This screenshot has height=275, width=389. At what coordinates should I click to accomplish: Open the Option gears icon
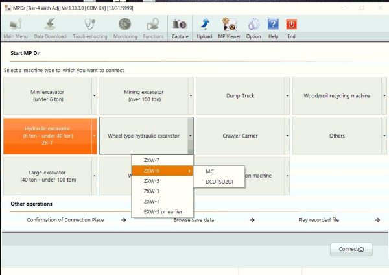pyautogui.click(x=253, y=25)
